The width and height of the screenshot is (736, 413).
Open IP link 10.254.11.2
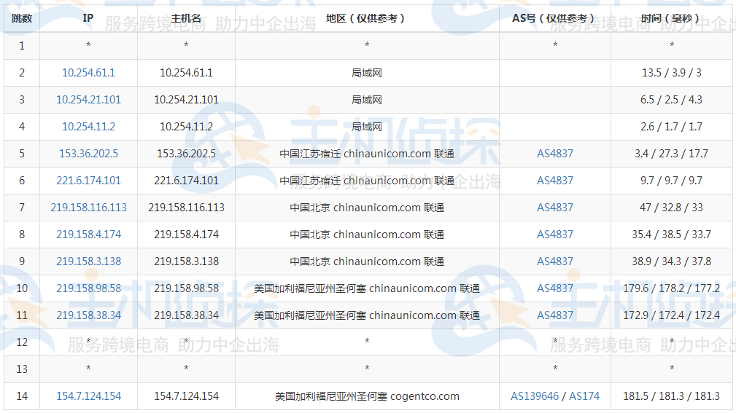[88, 127]
